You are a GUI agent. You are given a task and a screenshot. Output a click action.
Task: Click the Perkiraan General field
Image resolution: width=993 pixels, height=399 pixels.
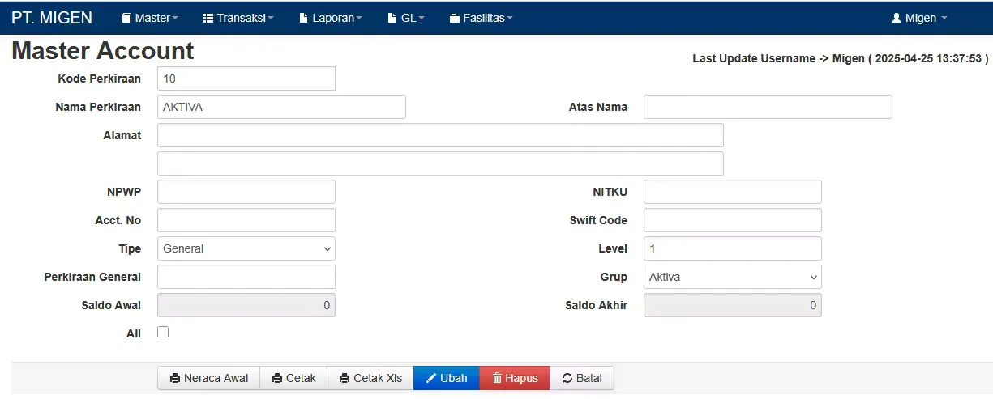coord(246,277)
